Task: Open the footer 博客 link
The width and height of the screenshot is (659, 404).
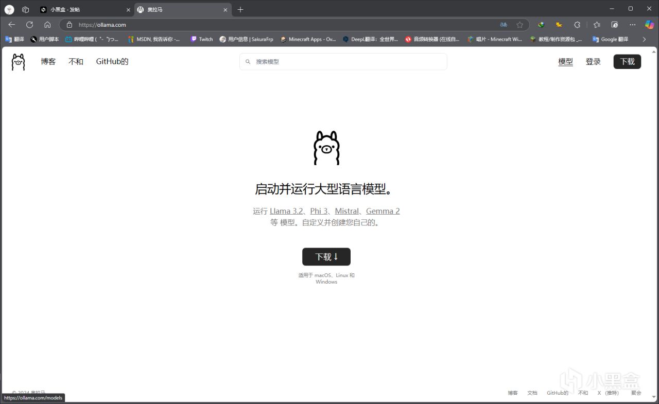Action: pyautogui.click(x=513, y=393)
